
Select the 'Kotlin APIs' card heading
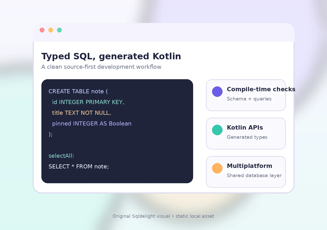tap(245, 128)
